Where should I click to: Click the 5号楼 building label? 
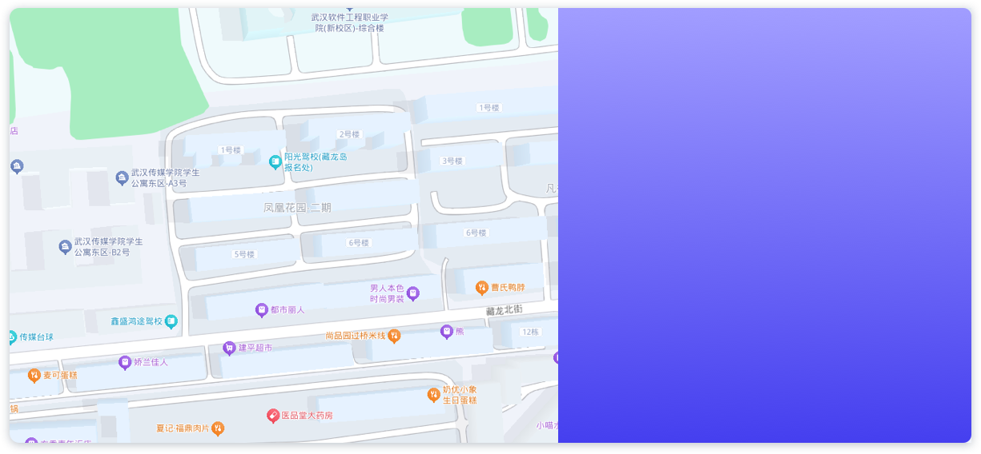[243, 254]
